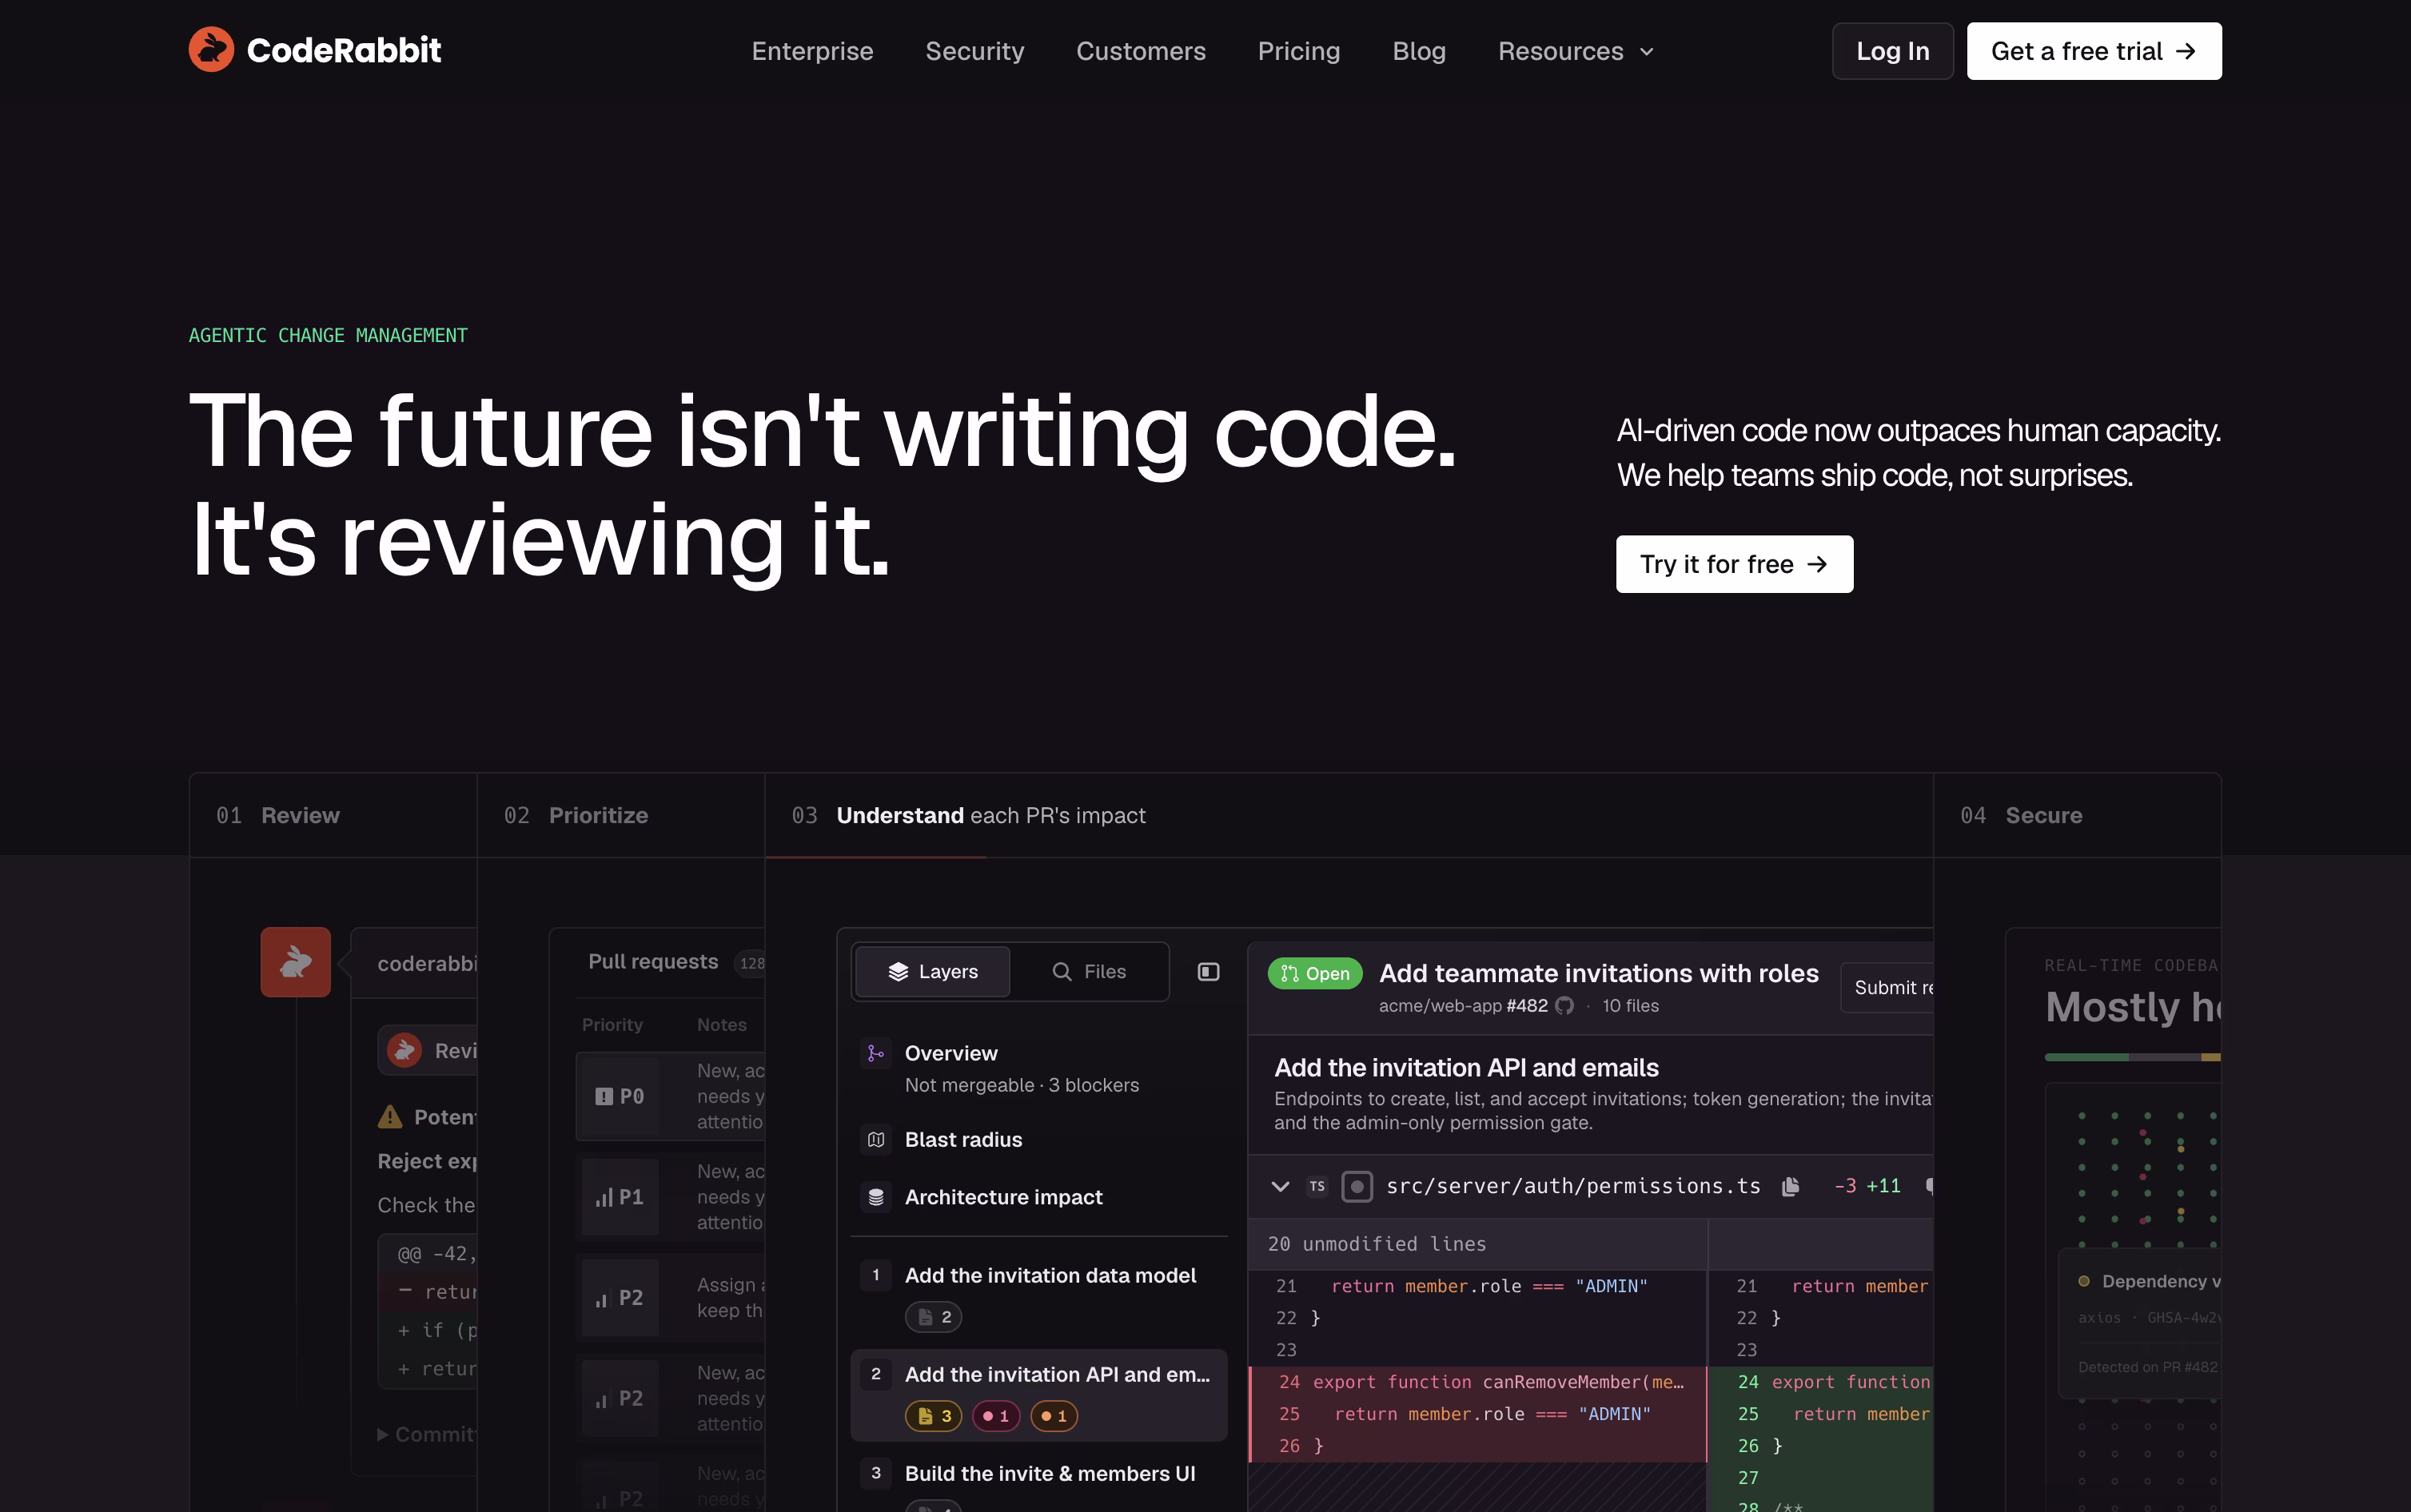
Task: Switch to the 02 Prioritize tab
Action: point(620,815)
